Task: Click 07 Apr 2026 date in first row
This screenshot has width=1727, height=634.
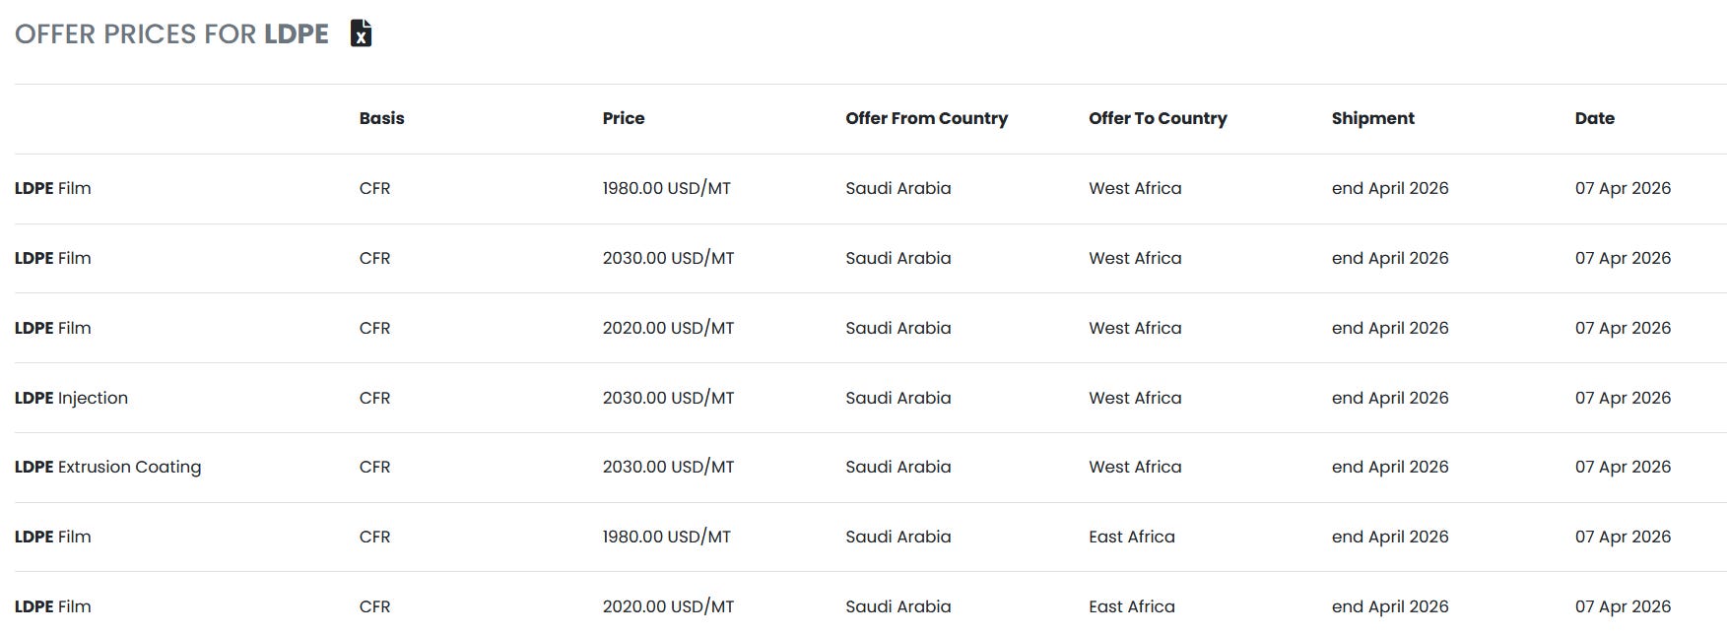Action: pyautogui.click(x=1623, y=188)
